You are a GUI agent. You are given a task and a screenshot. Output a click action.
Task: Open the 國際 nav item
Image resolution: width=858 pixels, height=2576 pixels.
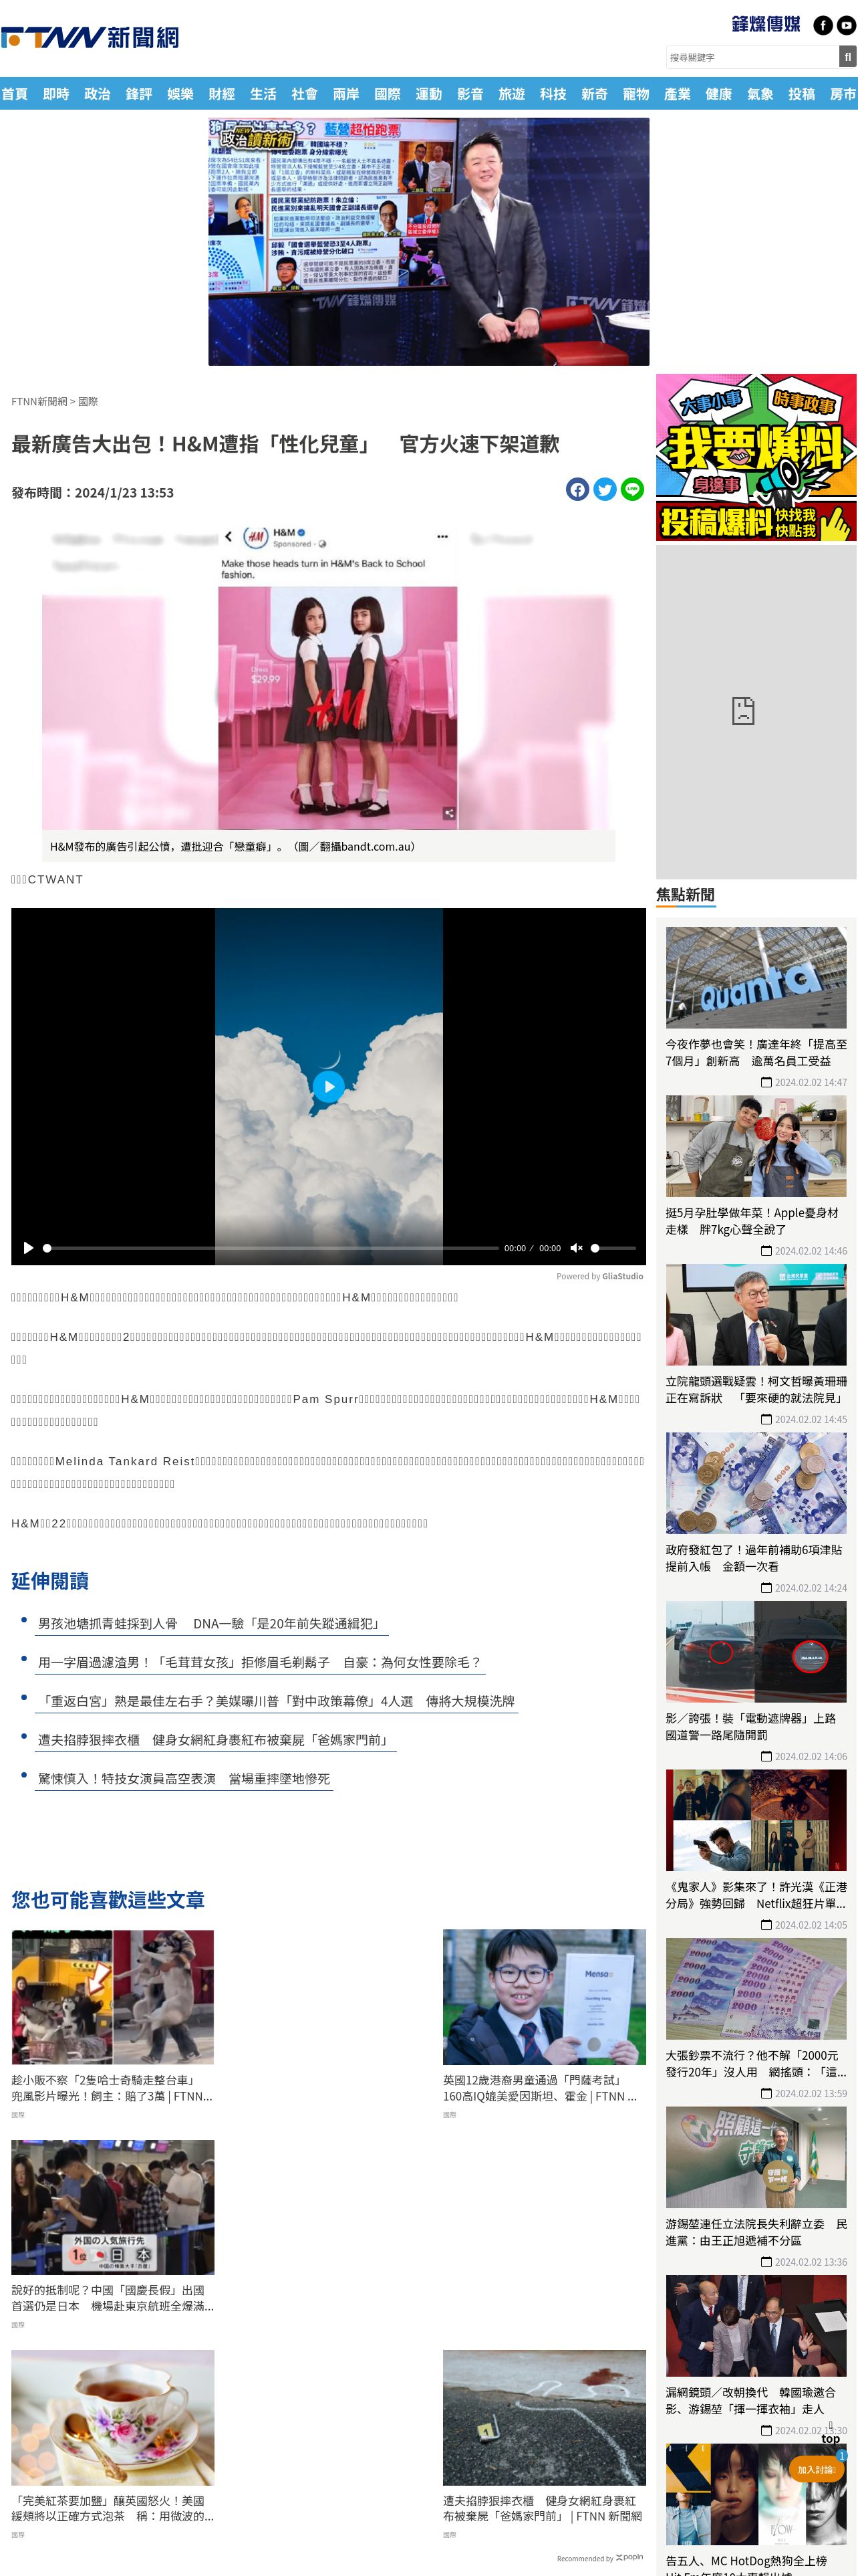pos(388,94)
